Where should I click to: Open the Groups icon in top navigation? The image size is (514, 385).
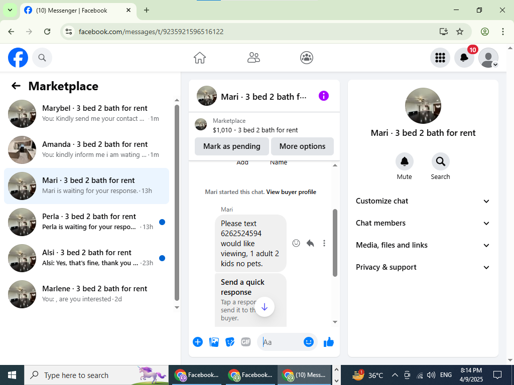pos(307,58)
